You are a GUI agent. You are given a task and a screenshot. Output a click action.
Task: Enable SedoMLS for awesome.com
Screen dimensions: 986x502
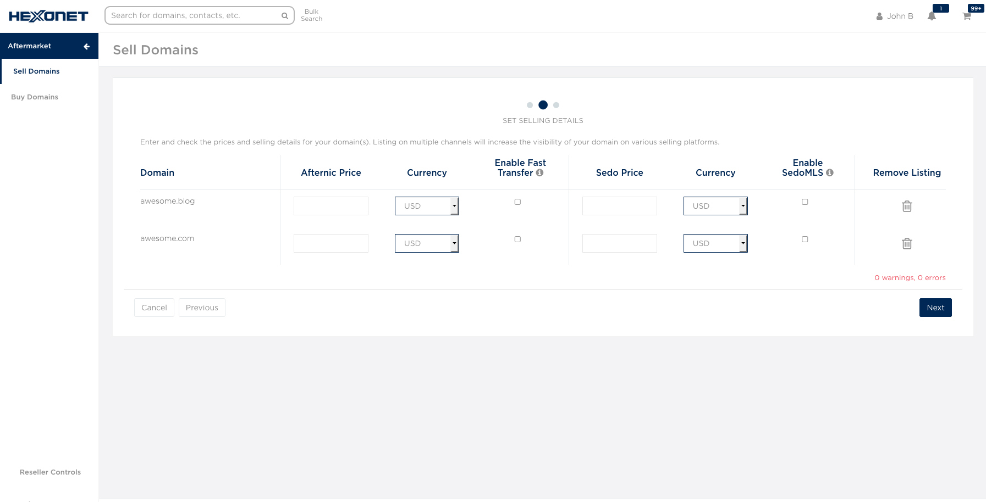[x=805, y=239]
